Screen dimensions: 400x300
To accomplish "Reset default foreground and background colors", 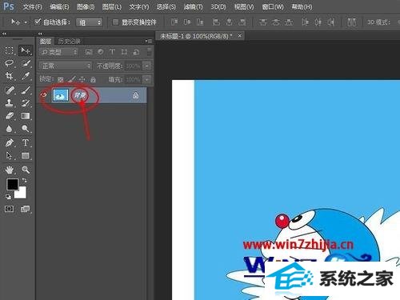I will [x=8, y=197].
